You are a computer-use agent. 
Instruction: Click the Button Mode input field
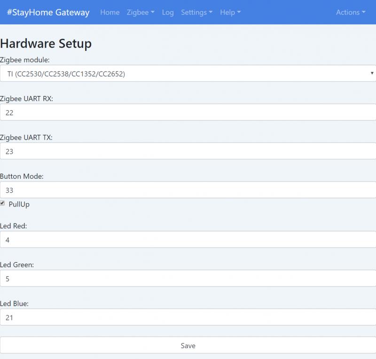pos(188,190)
